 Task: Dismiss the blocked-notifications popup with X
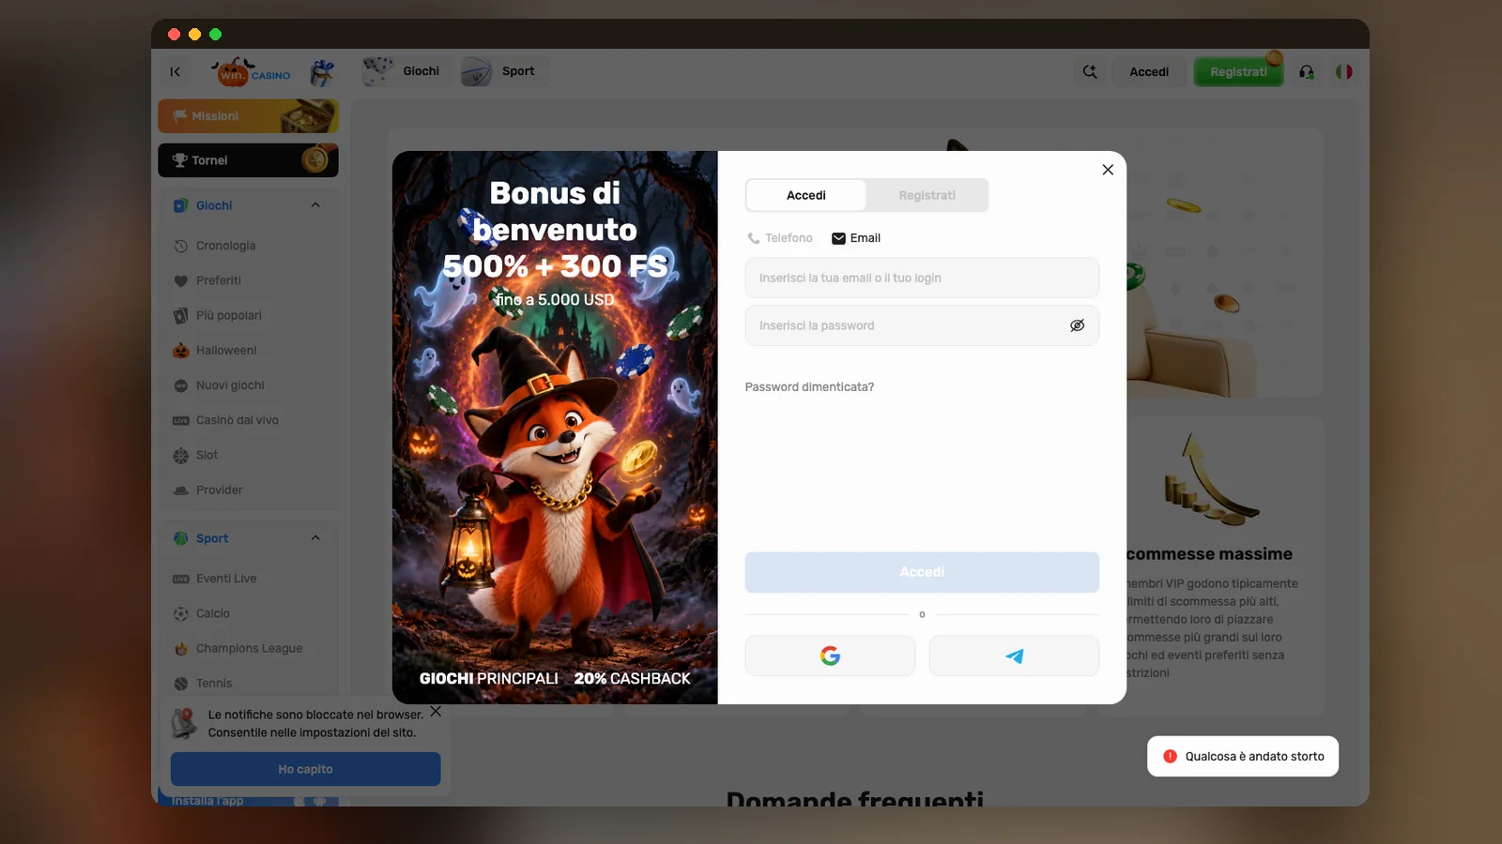tap(436, 712)
